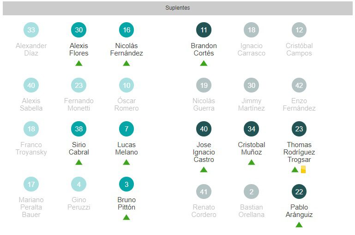Click green substitution arrow under Cristobal Muñoz

pyautogui.click(x=252, y=162)
